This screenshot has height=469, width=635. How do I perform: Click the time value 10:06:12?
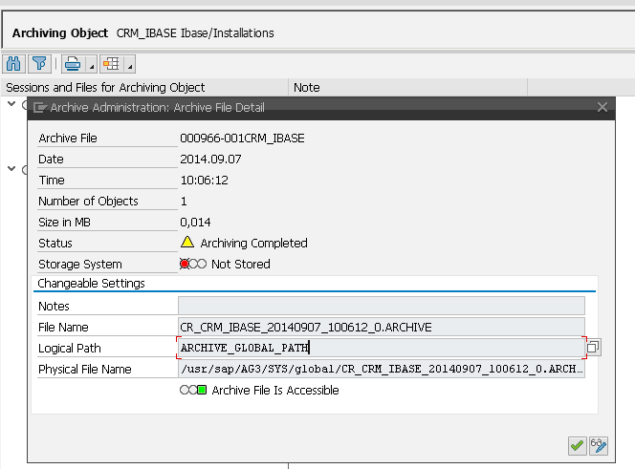[x=204, y=181]
